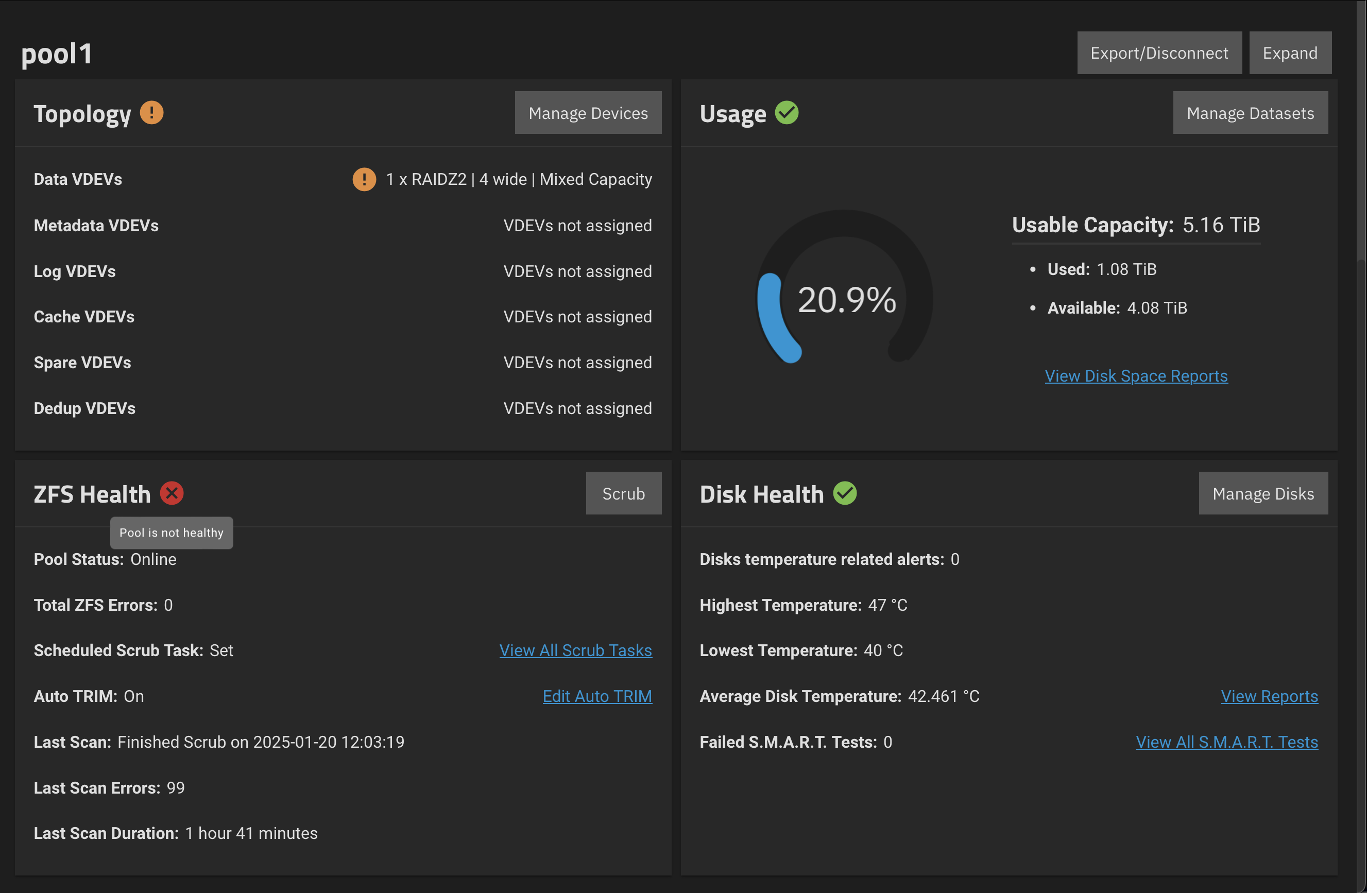Open View All S.M.A.R.T. Tests link
Viewport: 1367px width, 893px height.
(x=1226, y=742)
